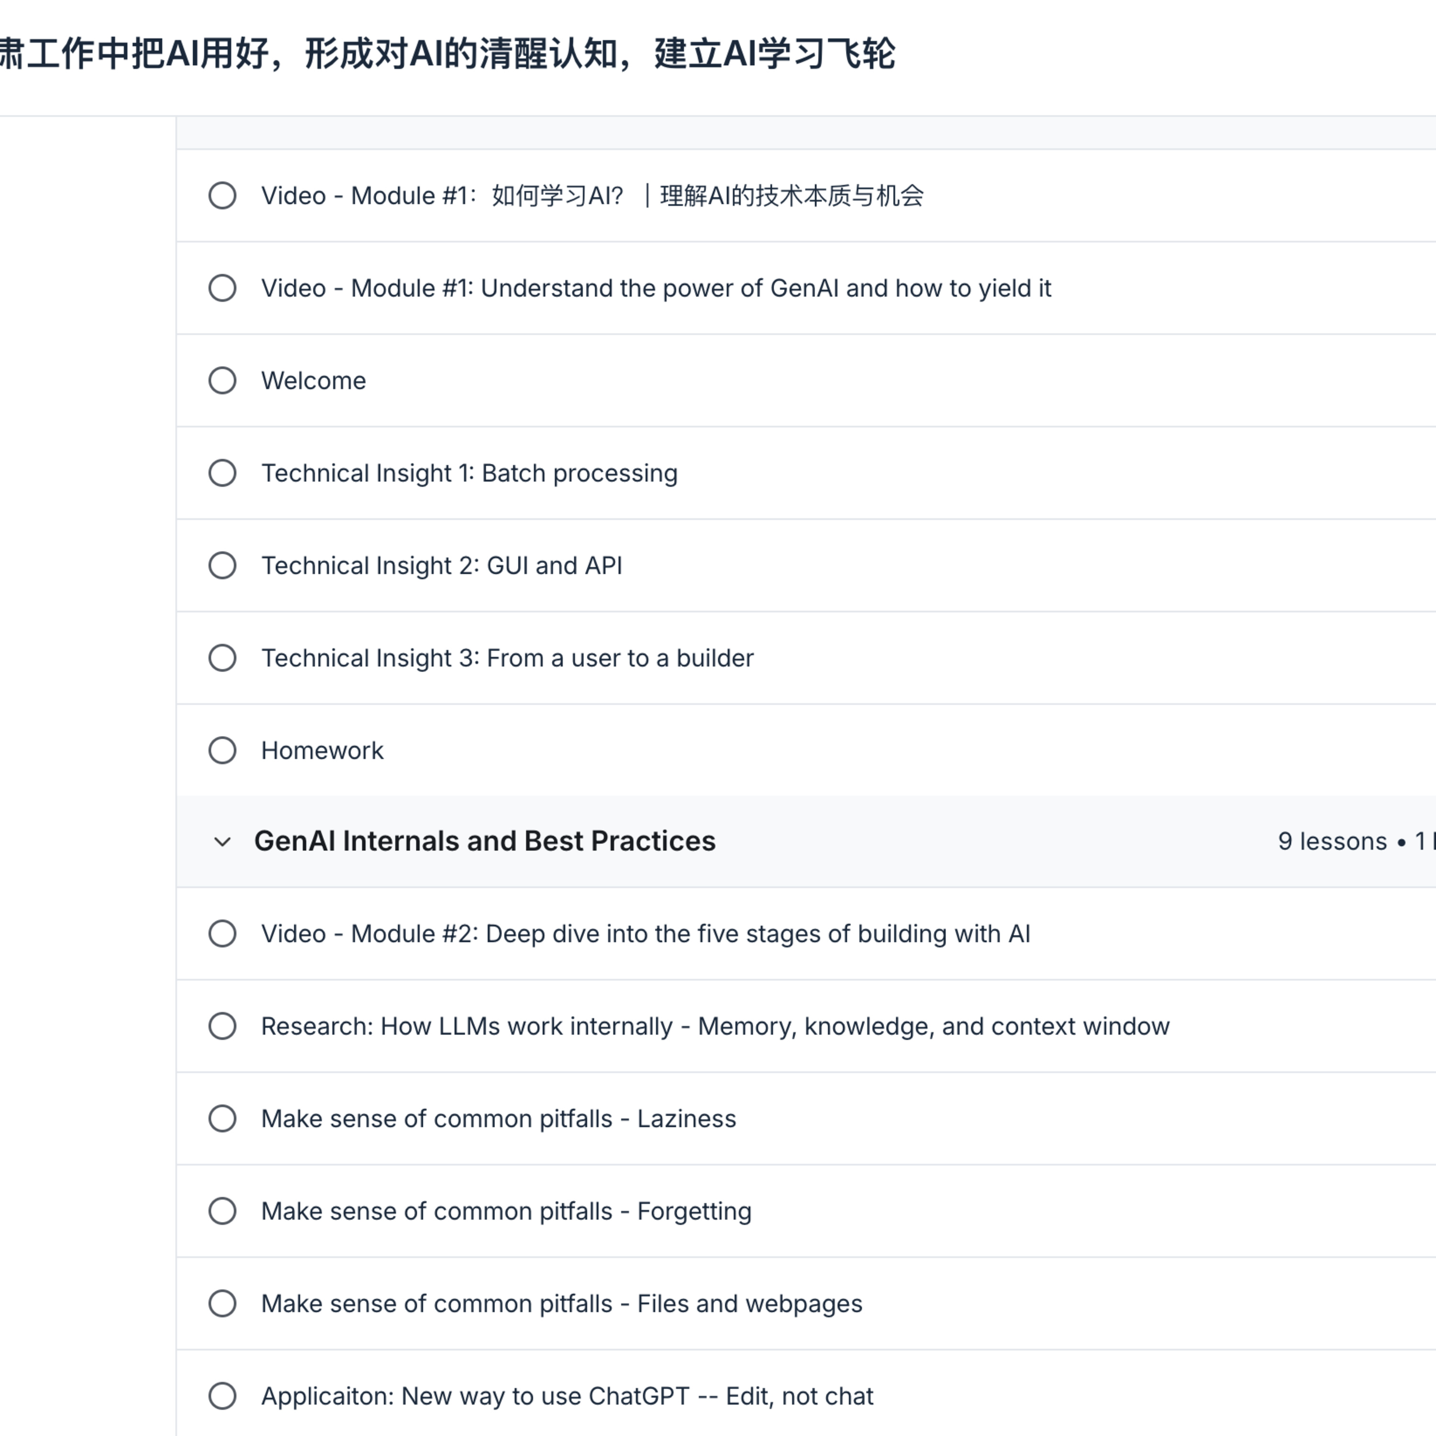Image resolution: width=1436 pixels, height=1436 pixels.
Task: Open the Welcome lesson
Action: tap(313, 381)
